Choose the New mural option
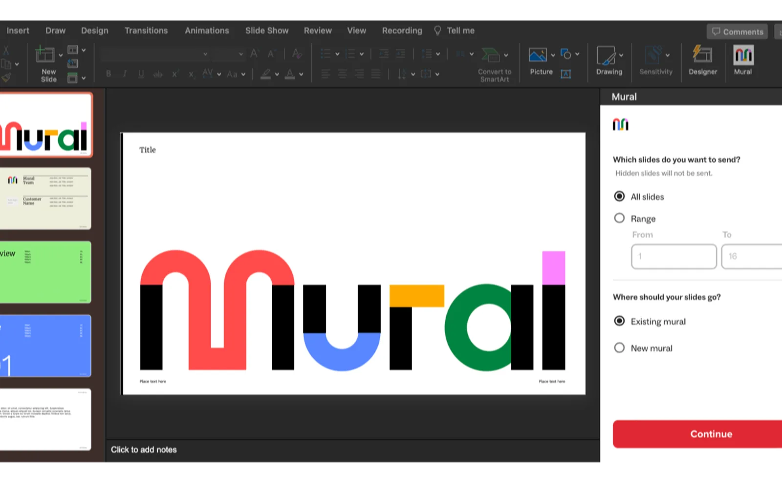 619,348
